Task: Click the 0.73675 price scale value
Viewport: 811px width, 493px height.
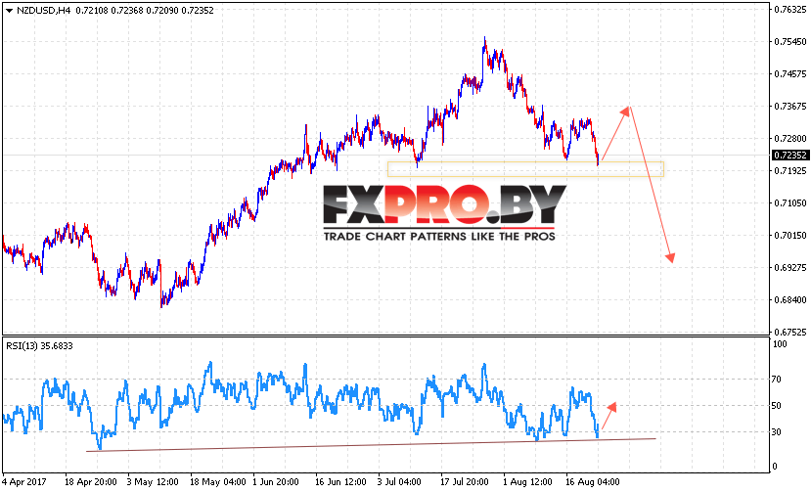Action: pyautogui.click(x=790, y=106)
